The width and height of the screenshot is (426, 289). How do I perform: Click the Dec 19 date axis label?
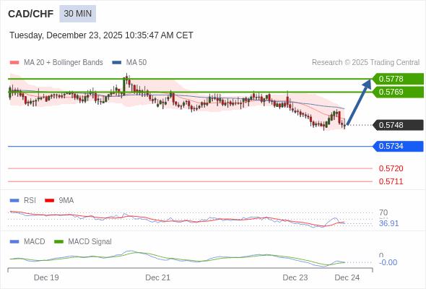46,277
